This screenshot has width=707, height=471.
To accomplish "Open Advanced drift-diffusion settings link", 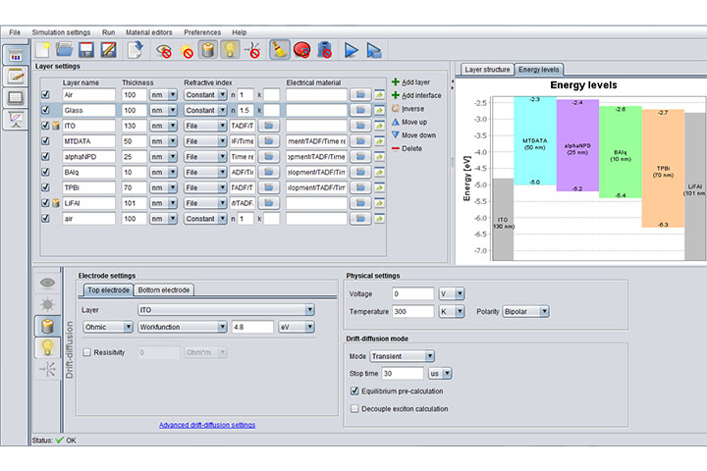I will click(207, 425).
